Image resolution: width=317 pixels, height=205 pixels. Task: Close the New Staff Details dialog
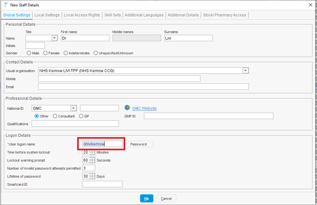coord(310,5)
